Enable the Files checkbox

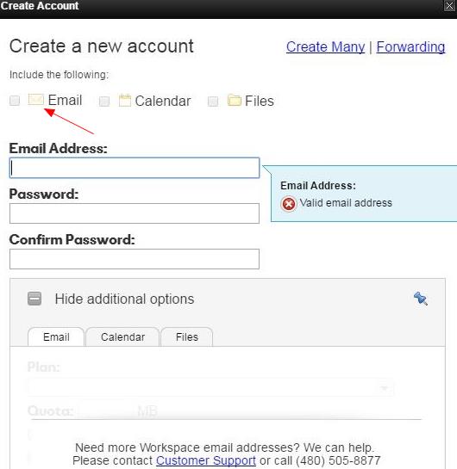(x=213, y=101)
